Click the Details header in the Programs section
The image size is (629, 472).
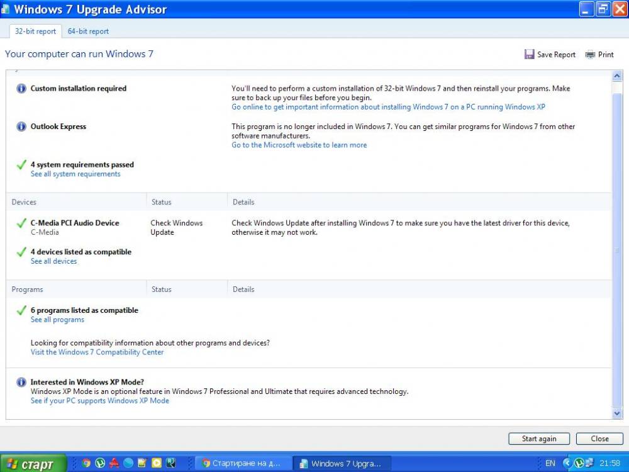tap(420, 289)
